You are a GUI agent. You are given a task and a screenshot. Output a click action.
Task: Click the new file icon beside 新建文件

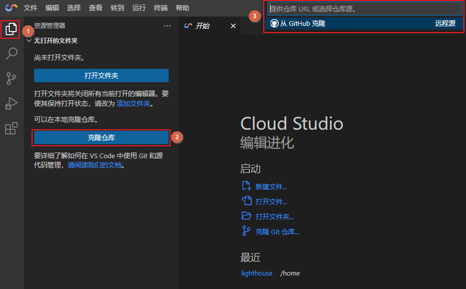point(246,186)
